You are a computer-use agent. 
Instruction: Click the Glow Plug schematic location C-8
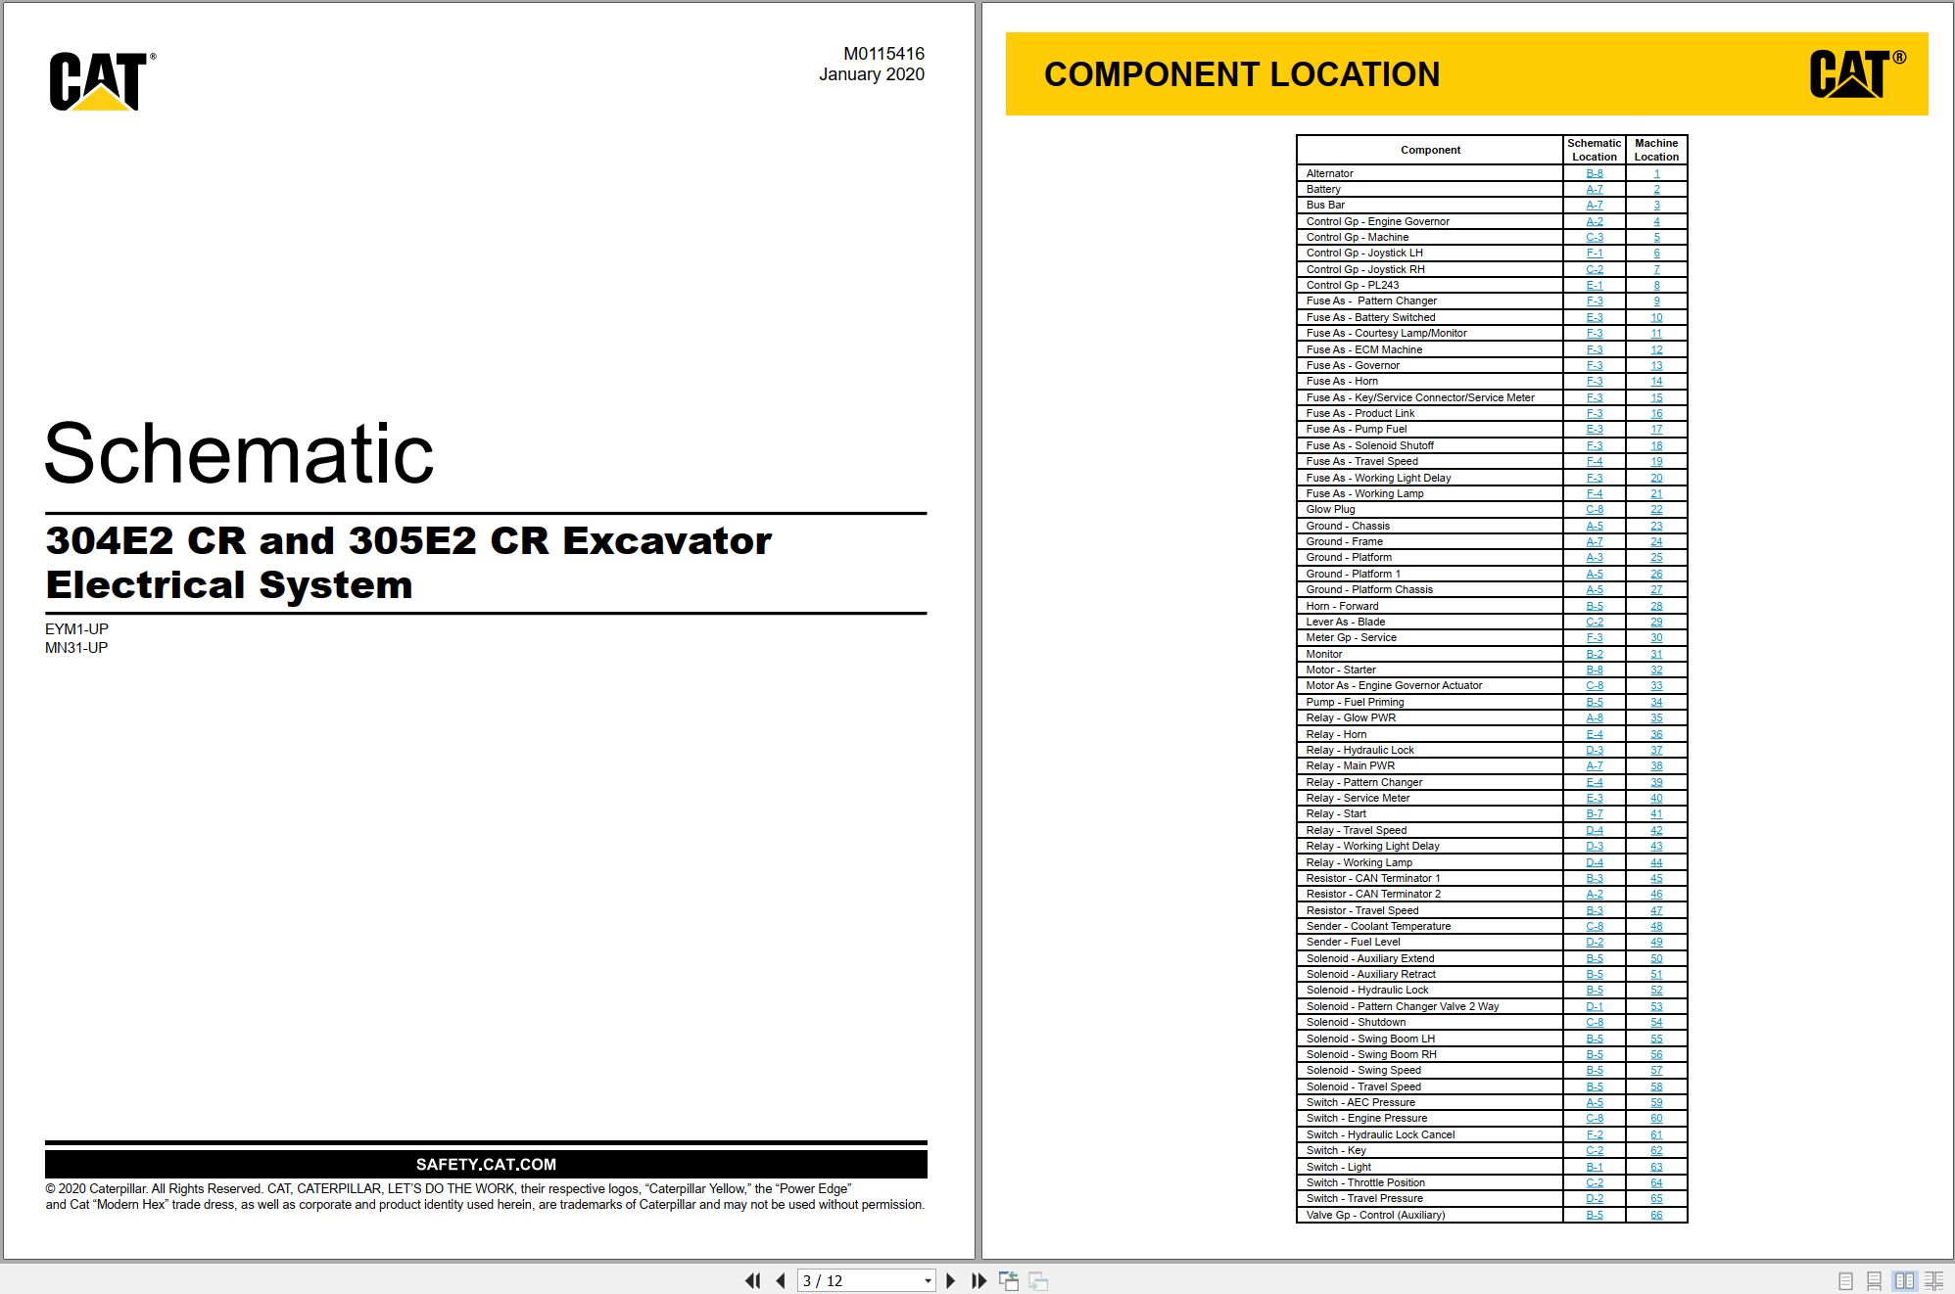[1595, 509]
